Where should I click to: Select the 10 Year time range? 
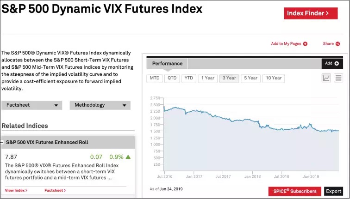[273, 78]
